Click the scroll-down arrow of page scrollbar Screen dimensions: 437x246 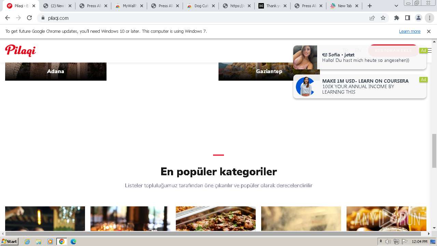pos(434,228)
